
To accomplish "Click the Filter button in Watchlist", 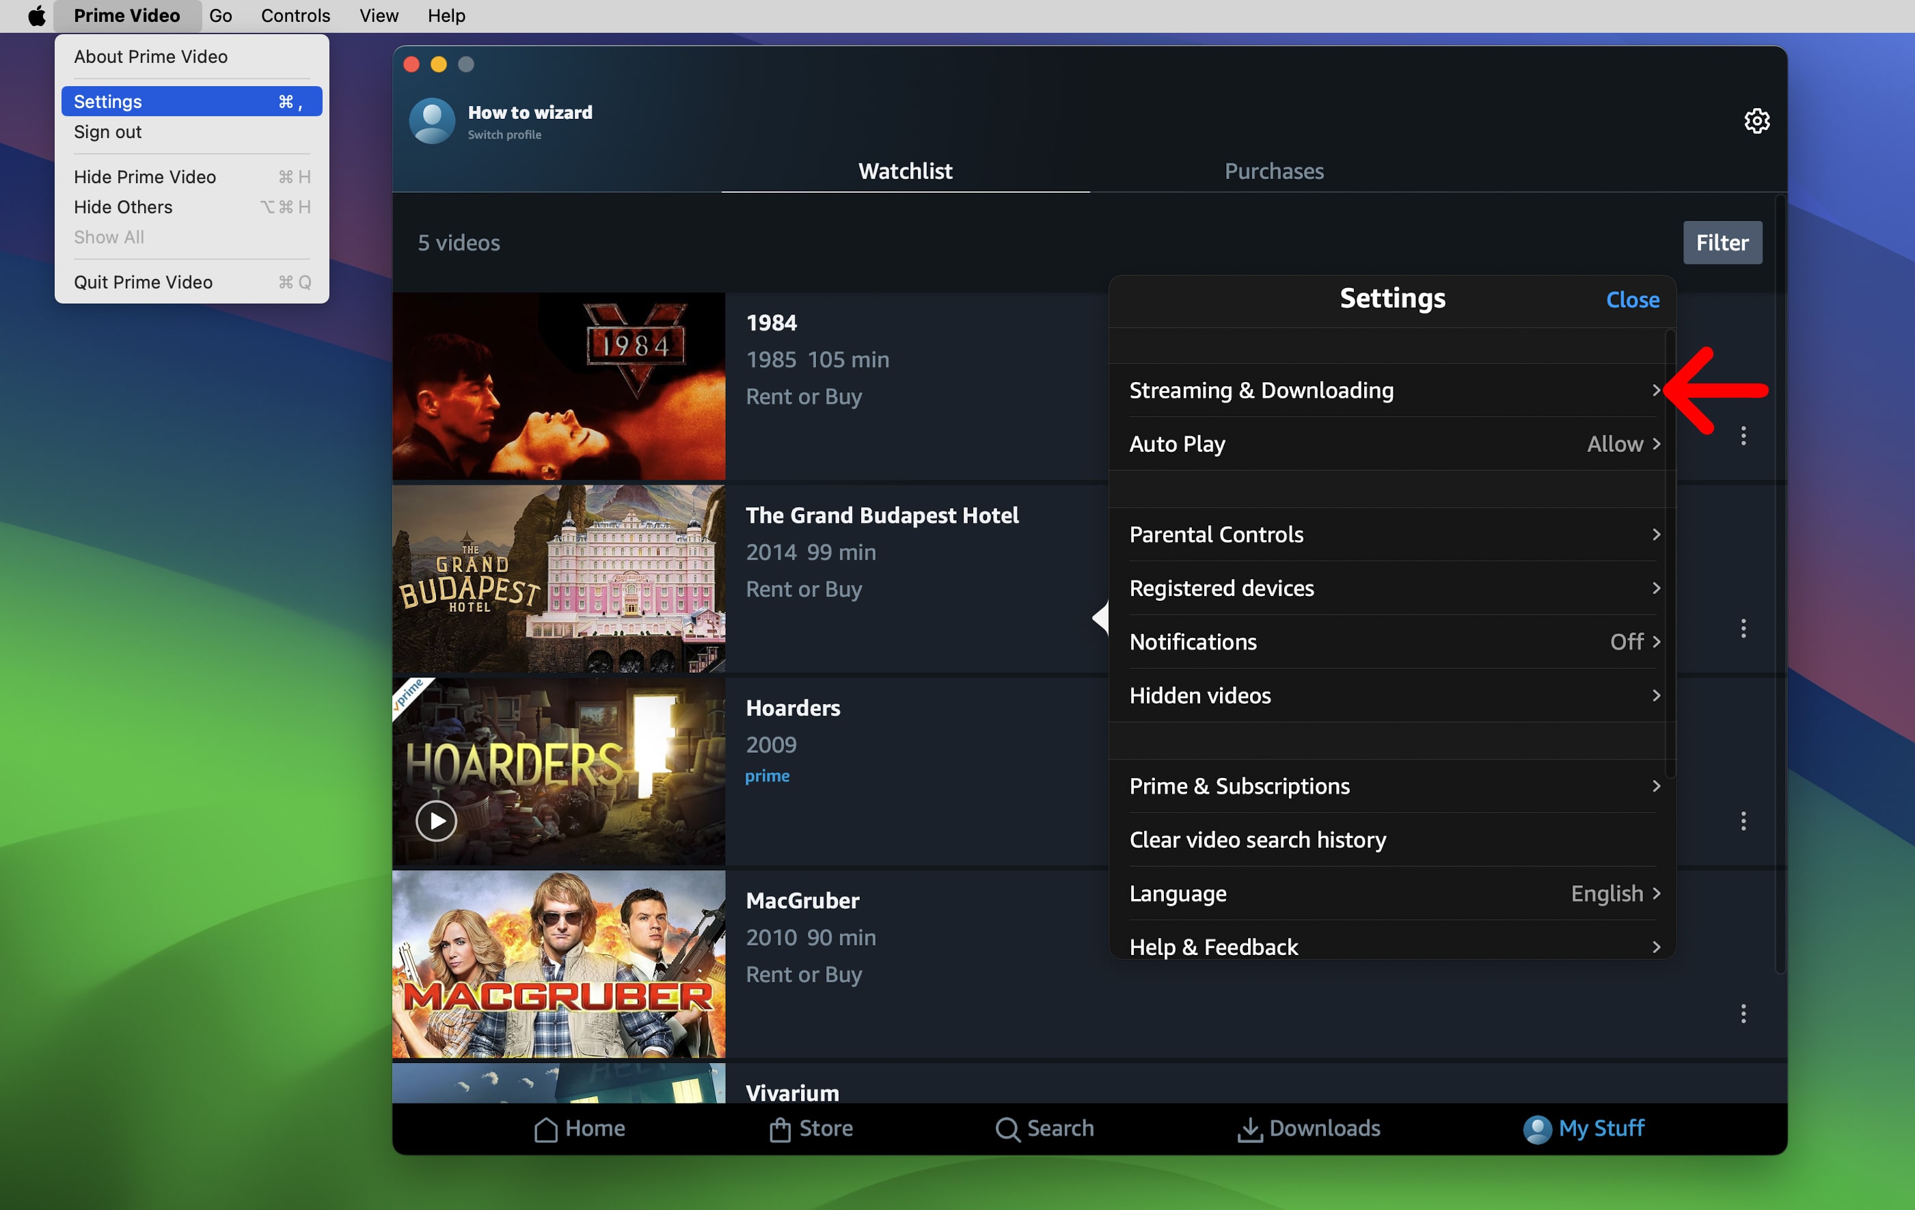I will 1722,241.
